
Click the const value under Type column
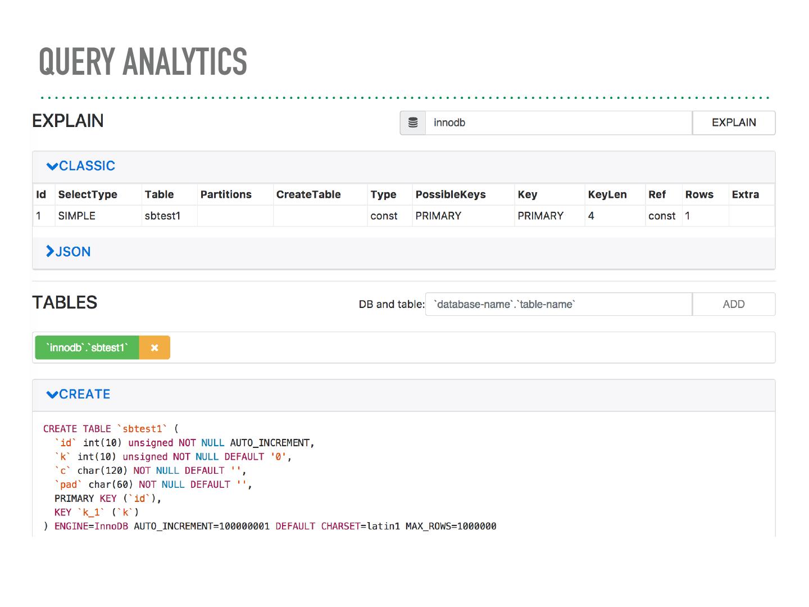tap(384, 216)
